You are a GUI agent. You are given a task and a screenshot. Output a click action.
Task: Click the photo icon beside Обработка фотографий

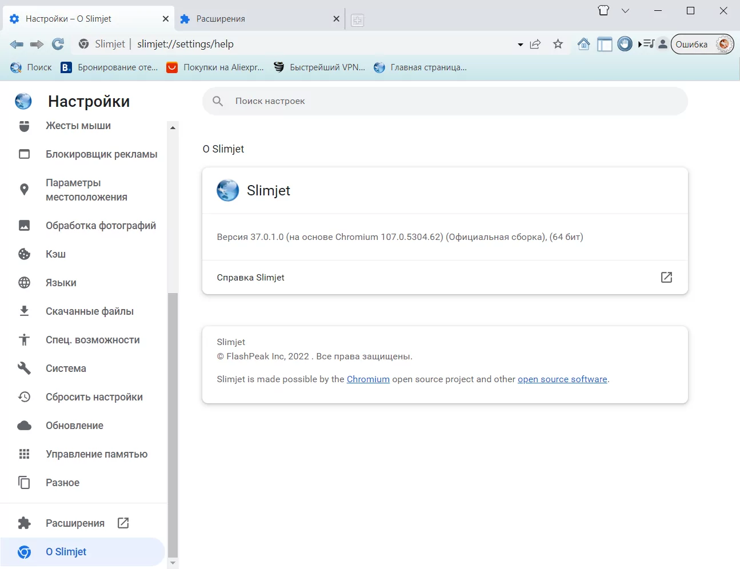click(x=24, y=226)
